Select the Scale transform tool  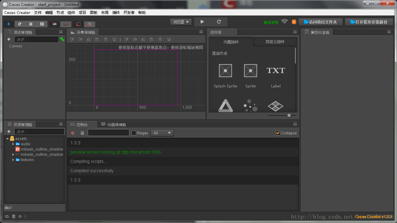point(31,24)
